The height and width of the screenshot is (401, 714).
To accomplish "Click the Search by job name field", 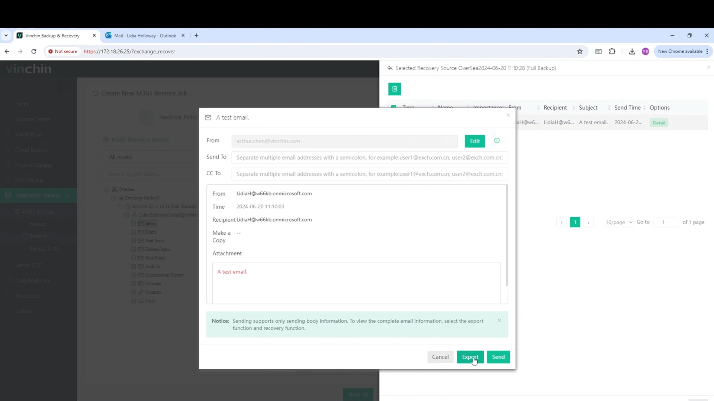I will pos(150,174).
